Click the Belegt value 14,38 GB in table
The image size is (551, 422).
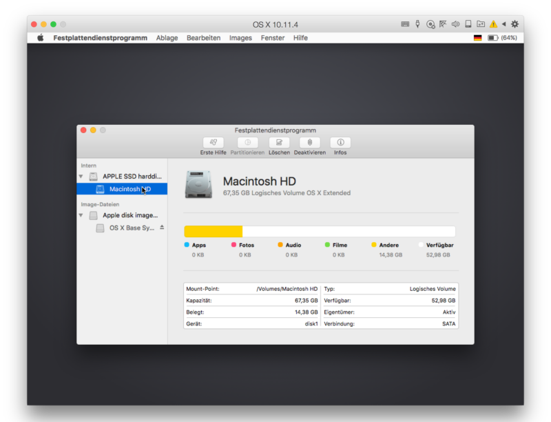306,312
